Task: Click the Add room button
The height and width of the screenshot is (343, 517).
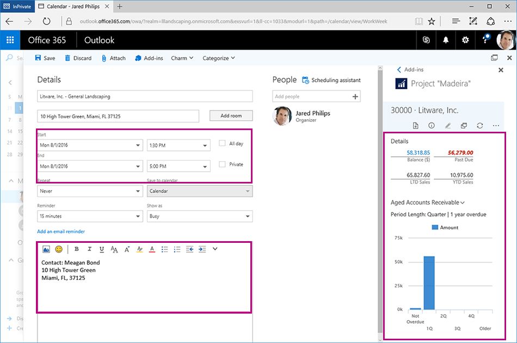Action: click(231, 115)
